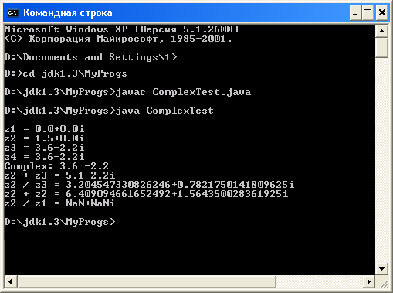Click the vertical scrollbar thumb

[381, 48]
